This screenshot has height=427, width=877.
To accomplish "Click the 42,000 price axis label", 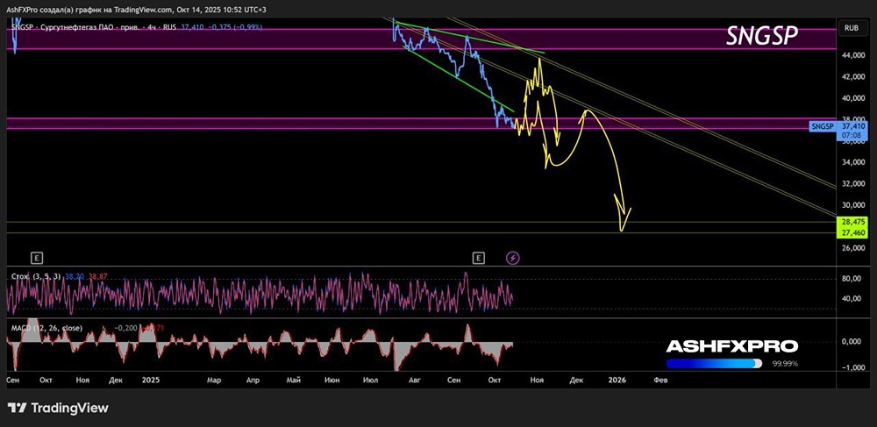I will 854,77.
